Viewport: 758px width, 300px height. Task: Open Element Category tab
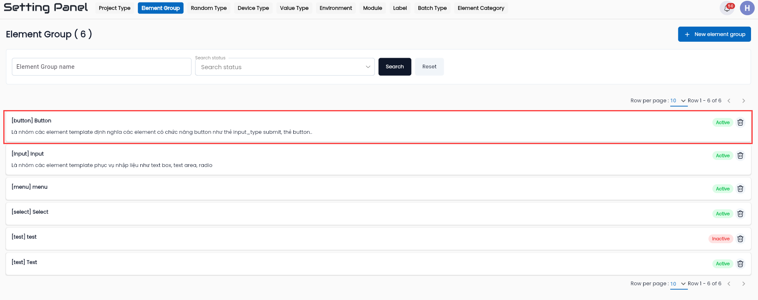coord(481,8)
